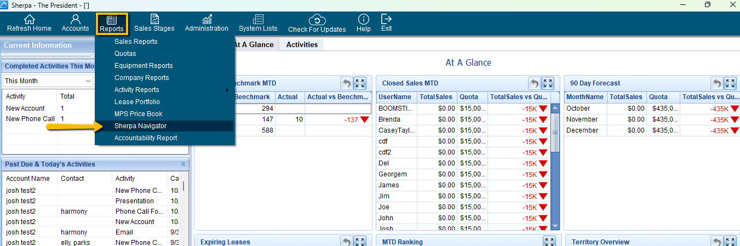Open the This Month period dropdown
This screenshot has width=740, height=246.
[x=48, y=81]
